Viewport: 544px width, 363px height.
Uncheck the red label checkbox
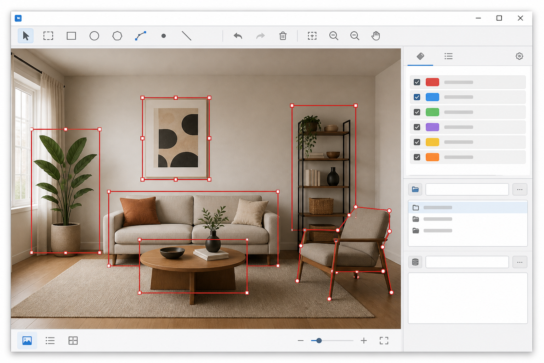(417, 82)
